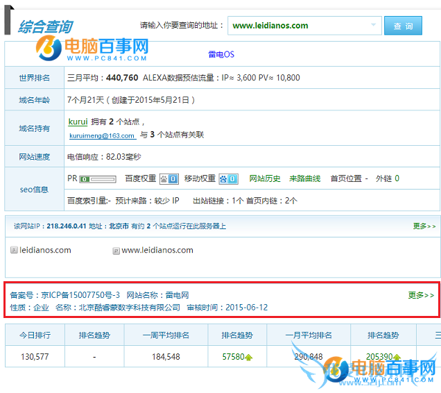The width and height of the screenshot is (441, 393).
Task: Click the 域名年龄 row label
Action: click(x=34, y=100)
